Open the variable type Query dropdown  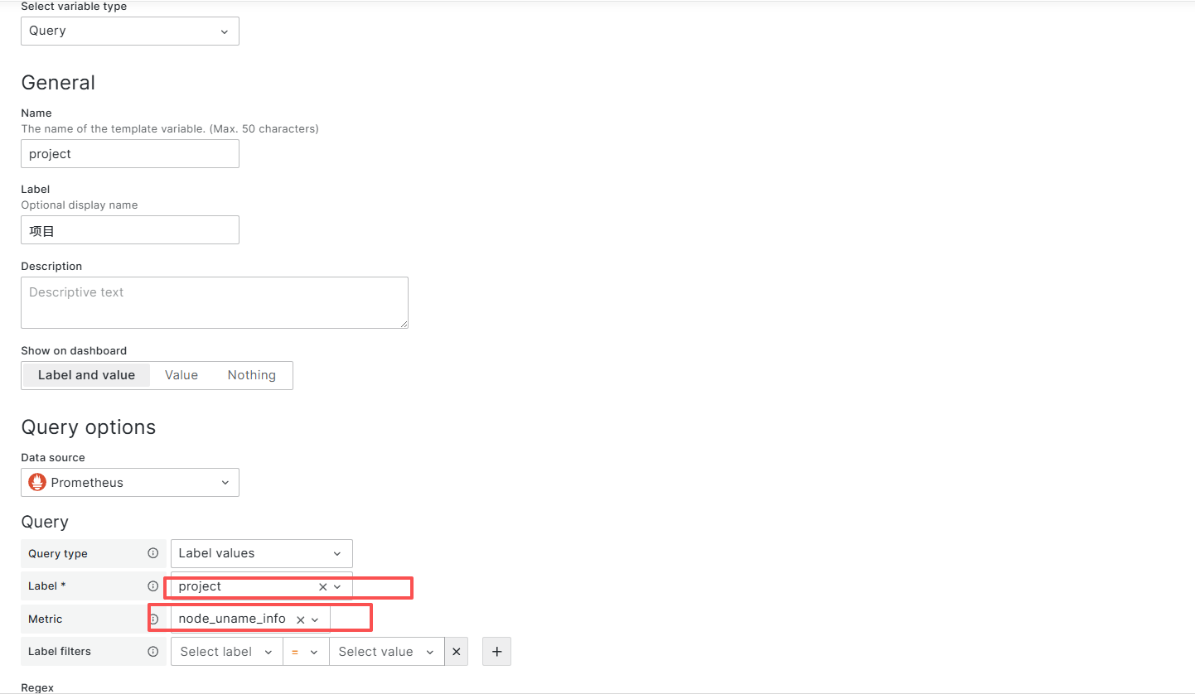[x=130, y=31]
